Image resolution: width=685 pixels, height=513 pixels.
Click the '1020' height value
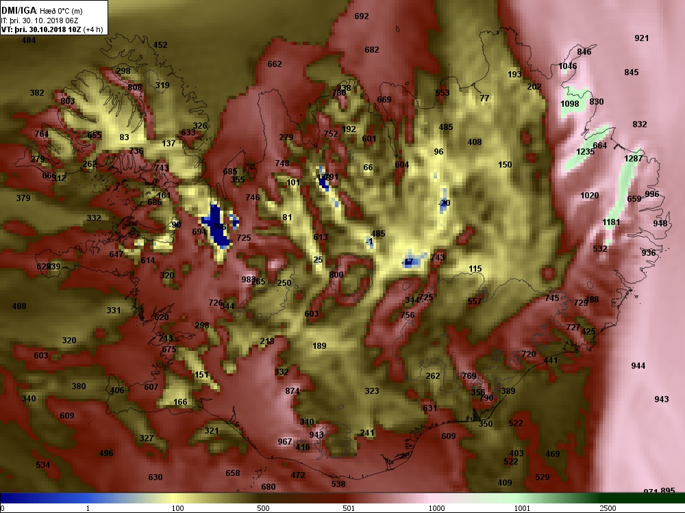tap(590, 196)
